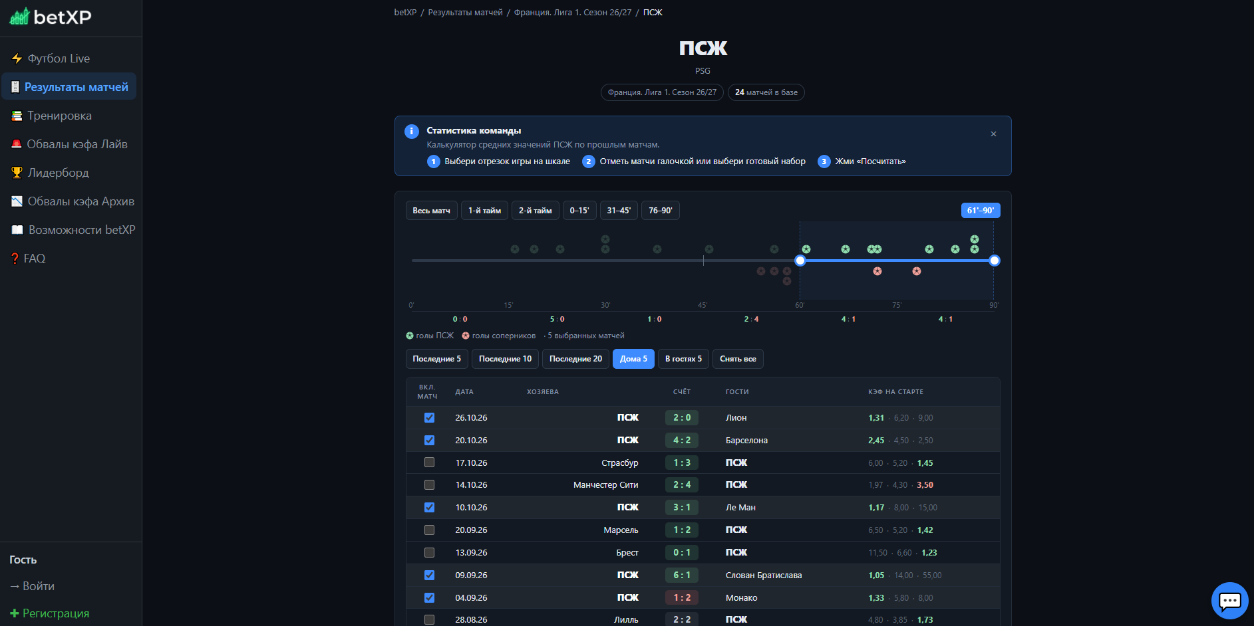
Task: Uncheck the 26.10.26 match against Лион
Action: (429, 418)
